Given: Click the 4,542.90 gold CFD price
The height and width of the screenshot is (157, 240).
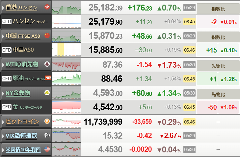Looking at the screenshot, I should (108, 107).
